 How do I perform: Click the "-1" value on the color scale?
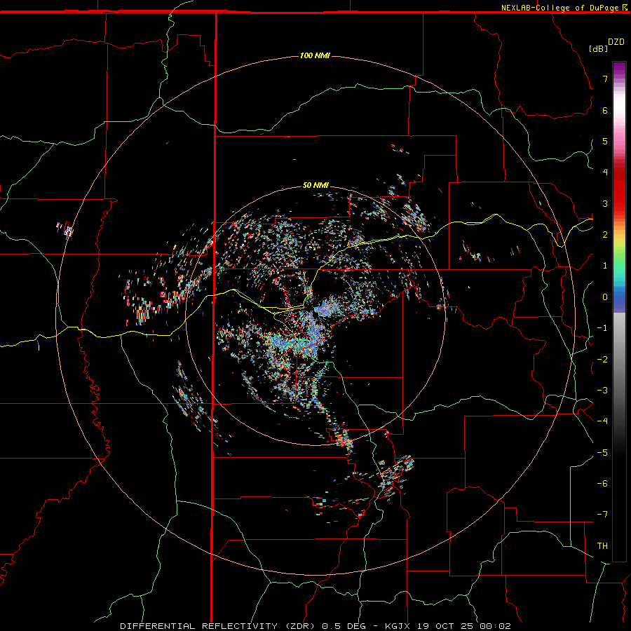pyautogui.click(x=602, y=328)
